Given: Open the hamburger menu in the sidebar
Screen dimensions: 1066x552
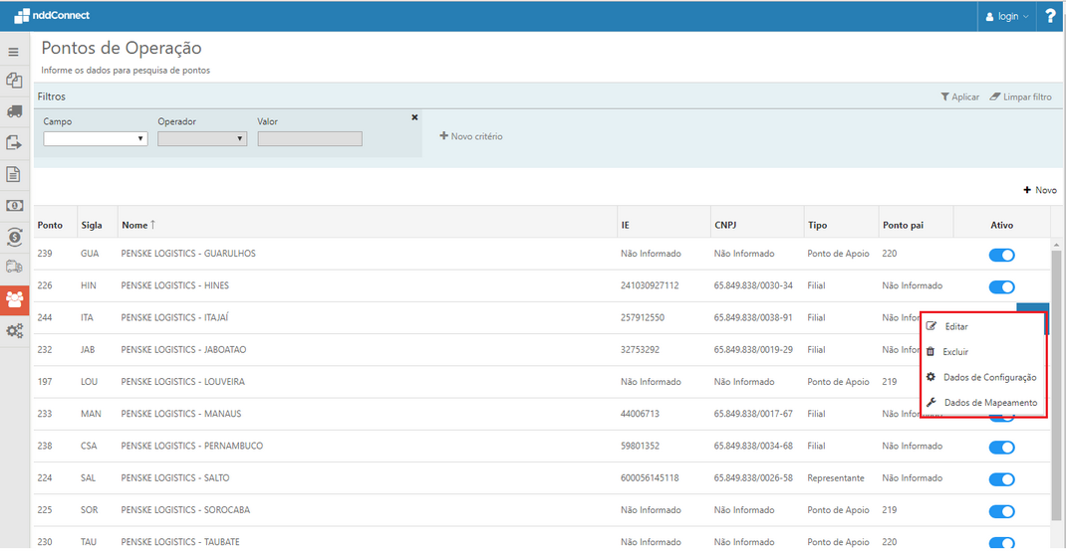Looking at the screenshot, I should (14, 52).
